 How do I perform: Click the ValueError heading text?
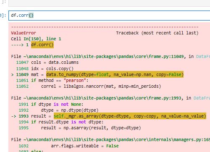pos(24,33)
